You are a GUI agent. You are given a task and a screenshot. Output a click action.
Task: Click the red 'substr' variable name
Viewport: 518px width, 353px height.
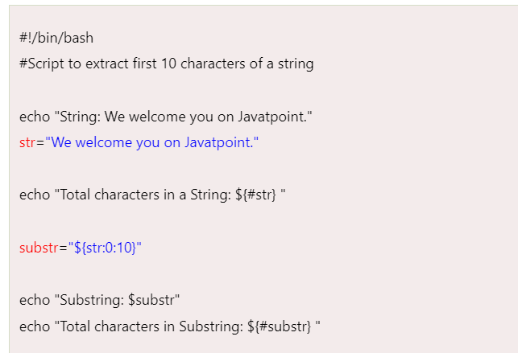click(x=38, y=247)
